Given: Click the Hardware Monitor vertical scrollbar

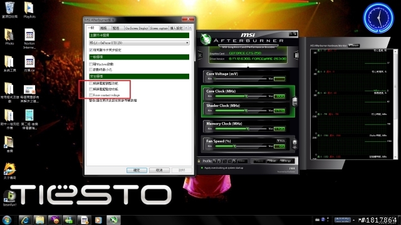Looking at the screenshot, I should pos(396,104).
